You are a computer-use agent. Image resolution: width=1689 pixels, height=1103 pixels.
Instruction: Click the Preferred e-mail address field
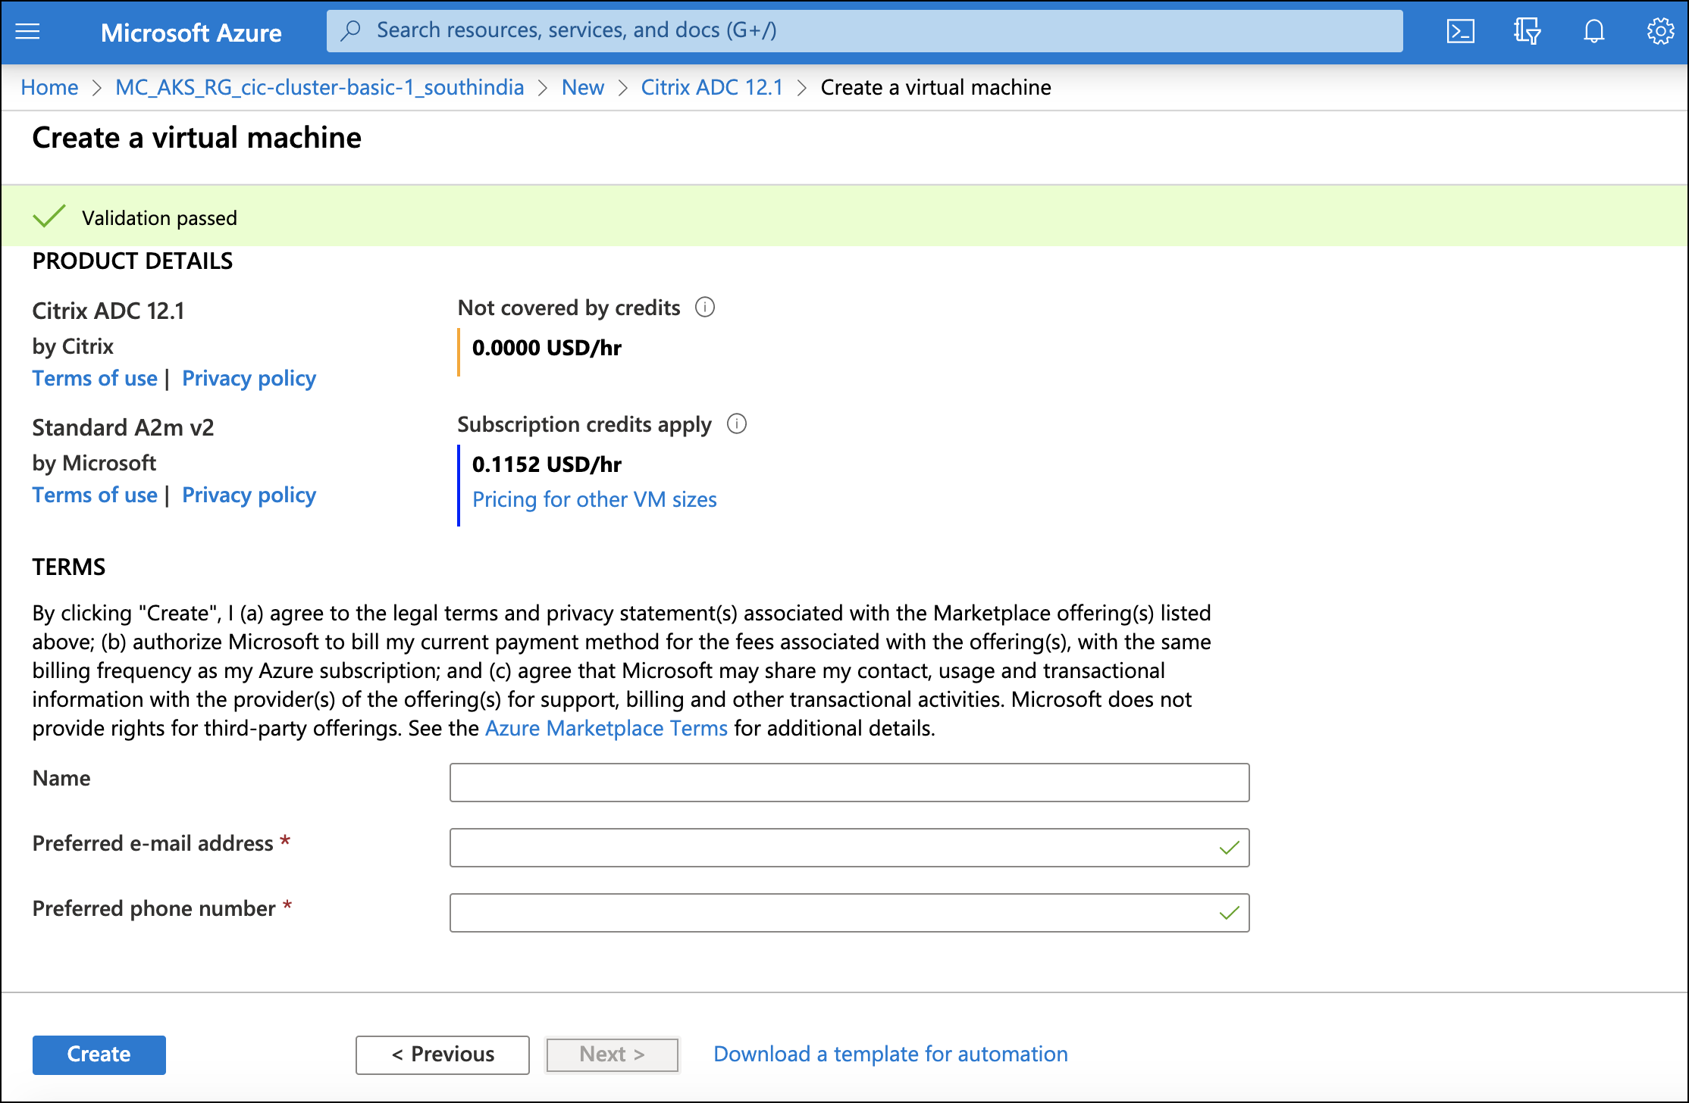tap(849, 848)
